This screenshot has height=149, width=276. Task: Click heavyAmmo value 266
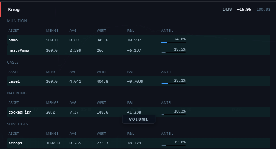pos(100,50)
